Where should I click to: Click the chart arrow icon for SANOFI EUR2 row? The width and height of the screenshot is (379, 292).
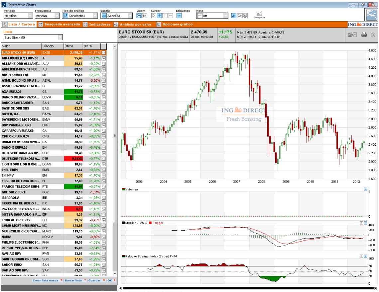point(104,265)
